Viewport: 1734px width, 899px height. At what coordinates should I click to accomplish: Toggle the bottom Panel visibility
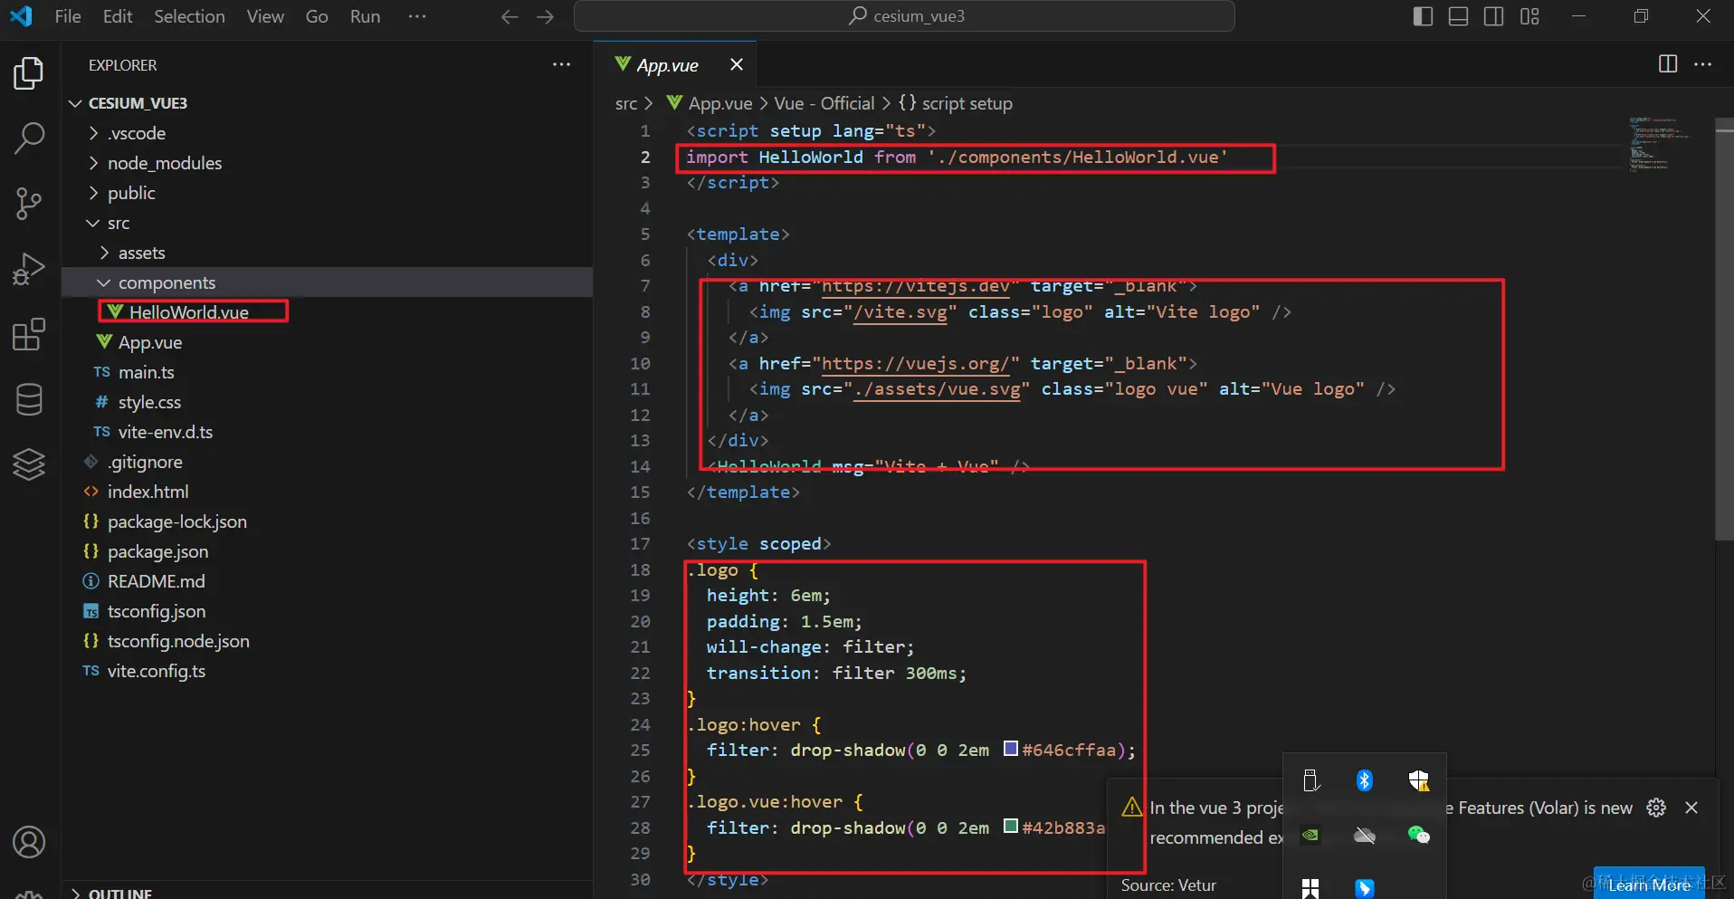point(1458,16)
